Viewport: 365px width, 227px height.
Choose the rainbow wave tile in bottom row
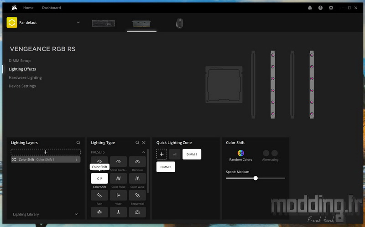click(x=137, y=212)
